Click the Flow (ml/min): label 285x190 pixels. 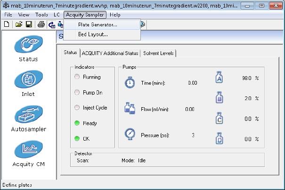[x=155, y=109]
